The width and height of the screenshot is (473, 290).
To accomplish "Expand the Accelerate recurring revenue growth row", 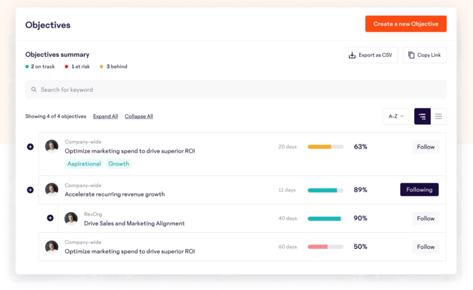I will point(30,190).
